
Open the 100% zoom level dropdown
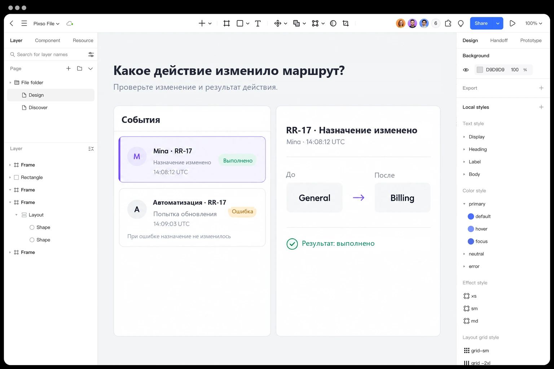pyautogui.click(x=533, y=23)
